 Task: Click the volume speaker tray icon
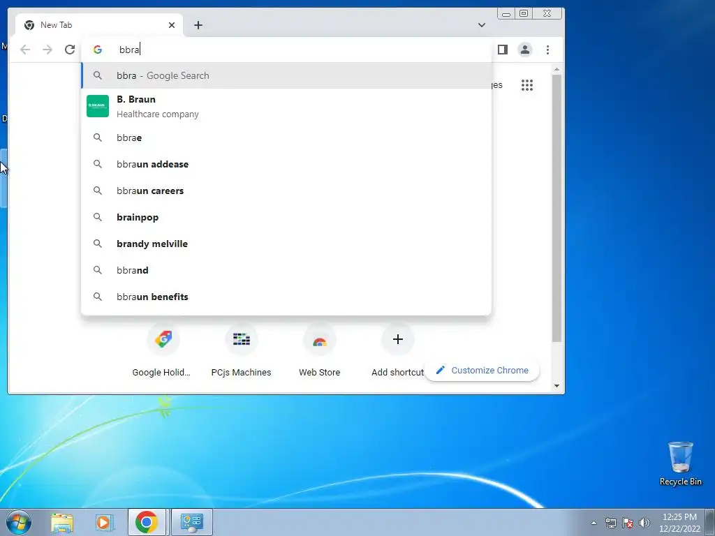click(x=644, y=523)
